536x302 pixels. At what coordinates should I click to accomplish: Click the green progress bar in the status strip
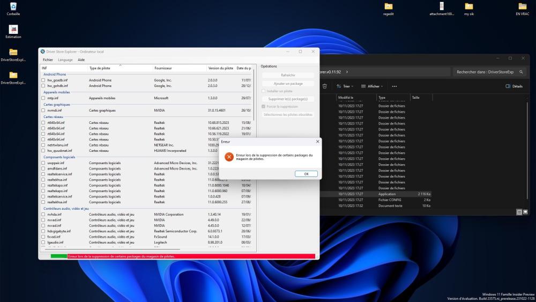tap(58, 256)
